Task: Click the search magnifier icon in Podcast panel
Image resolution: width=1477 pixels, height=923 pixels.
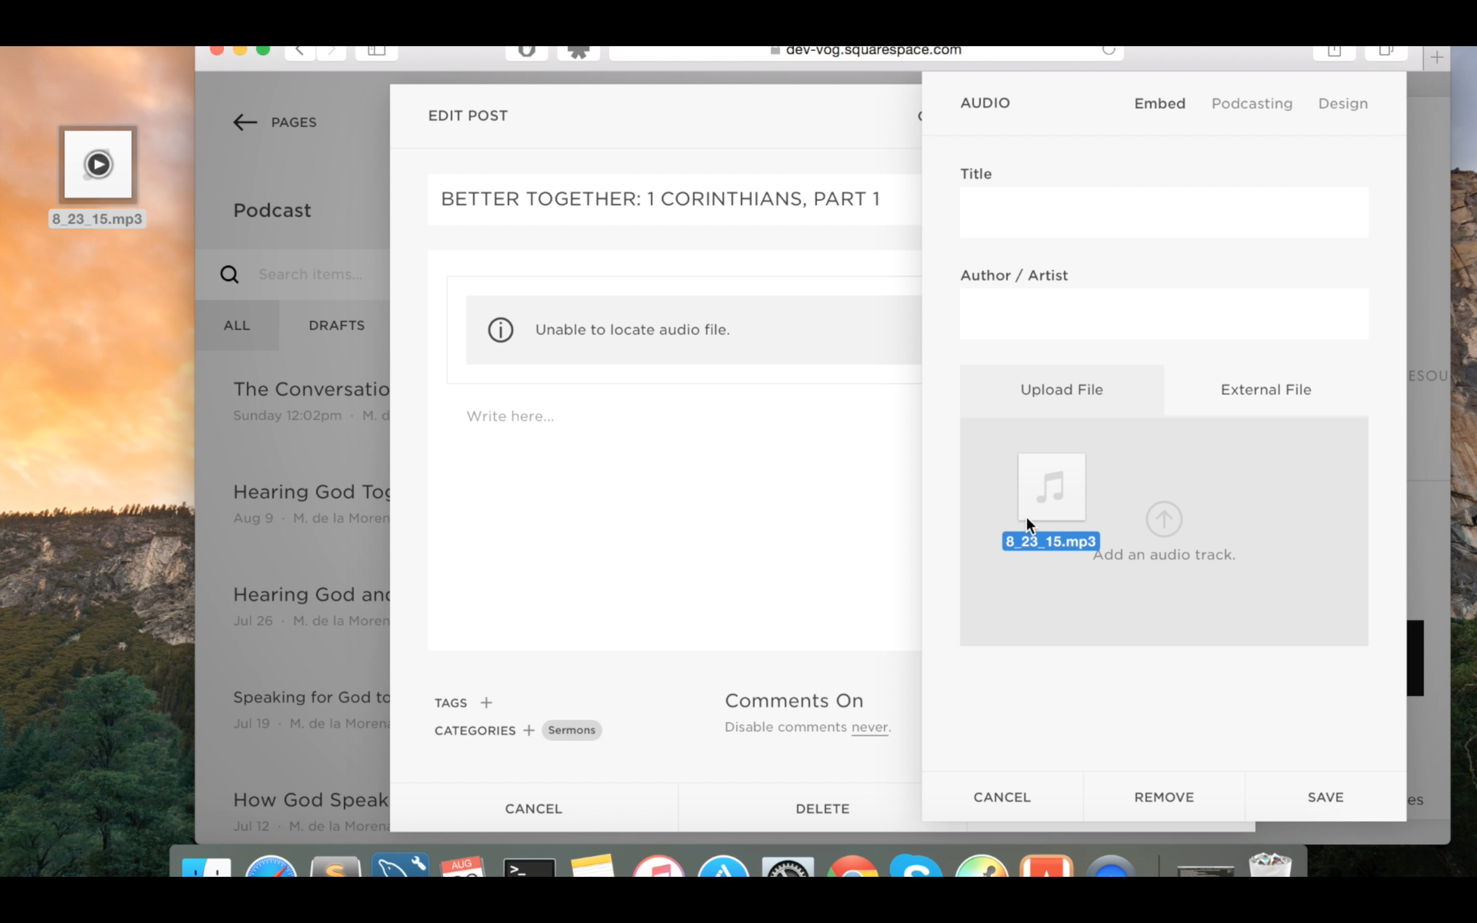Action: click(x=230, y=274)
